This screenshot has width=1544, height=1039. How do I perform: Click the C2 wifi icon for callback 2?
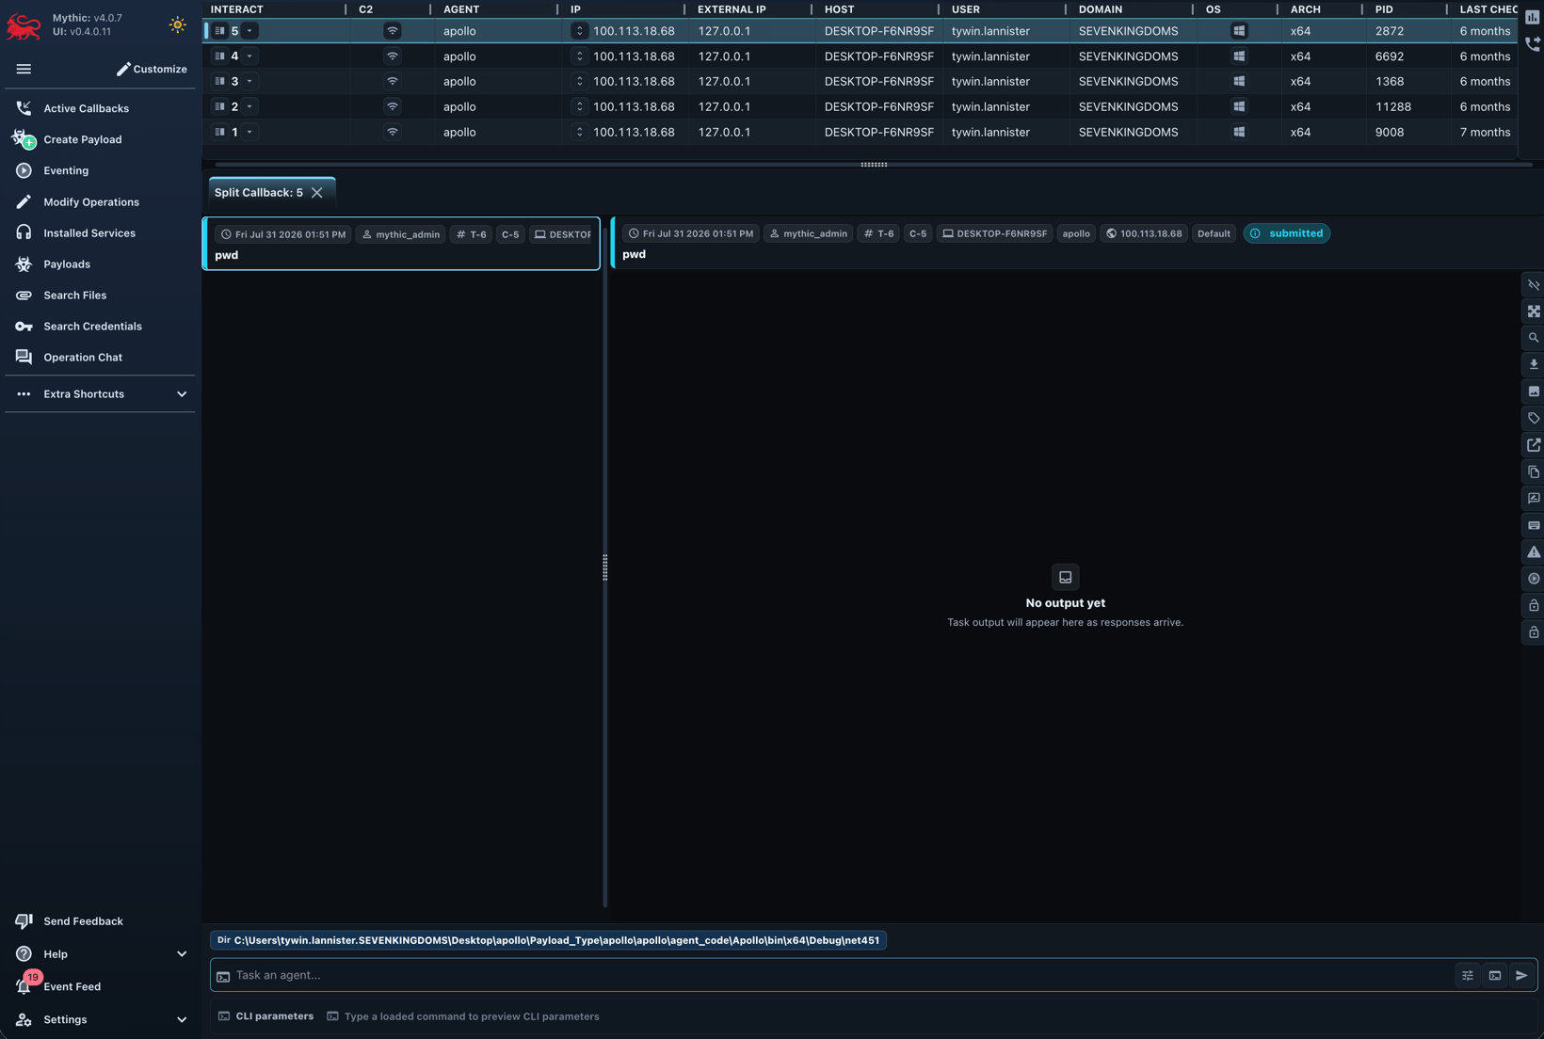[x=392, y=106]
